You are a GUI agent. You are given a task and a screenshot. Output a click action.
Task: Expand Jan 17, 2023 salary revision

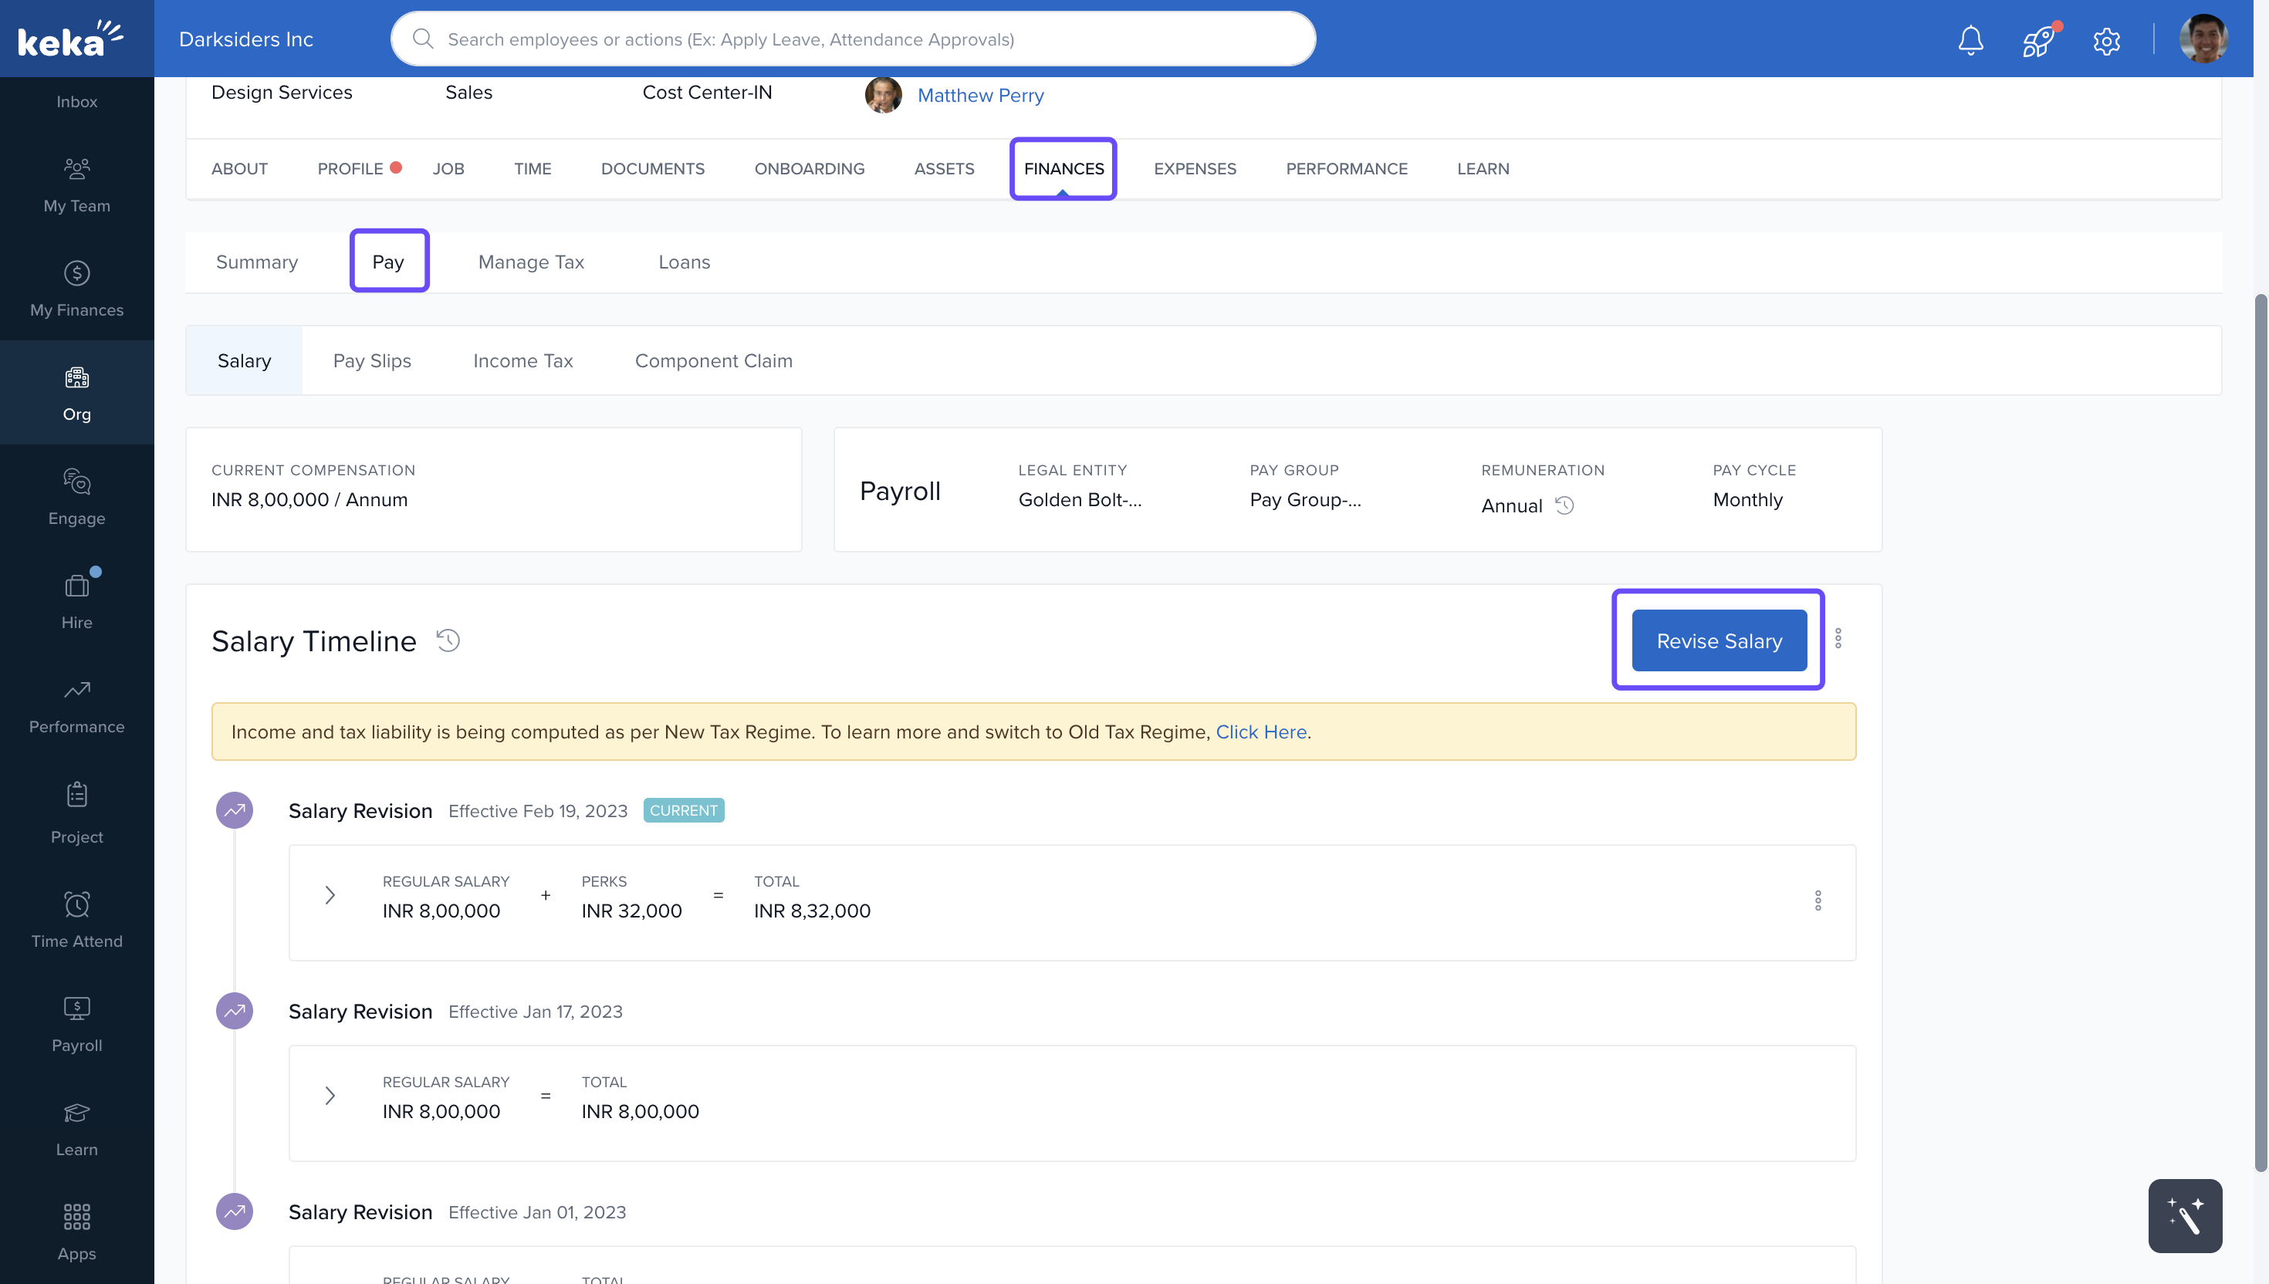[330, 1095]
